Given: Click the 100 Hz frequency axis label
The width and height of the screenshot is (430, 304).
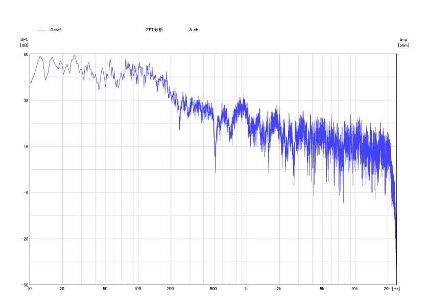Looking at the screenshot, I should (x=137, y=289).
